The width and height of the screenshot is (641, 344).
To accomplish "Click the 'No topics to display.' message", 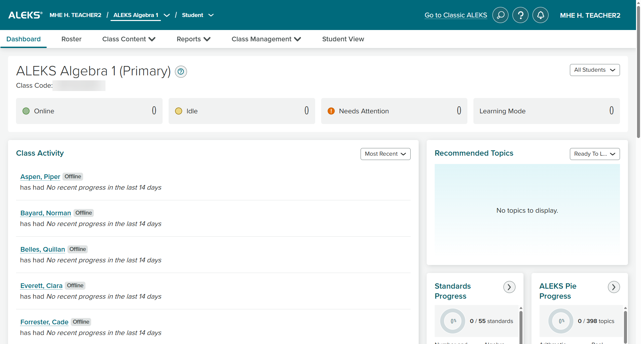I will point(527,210).
